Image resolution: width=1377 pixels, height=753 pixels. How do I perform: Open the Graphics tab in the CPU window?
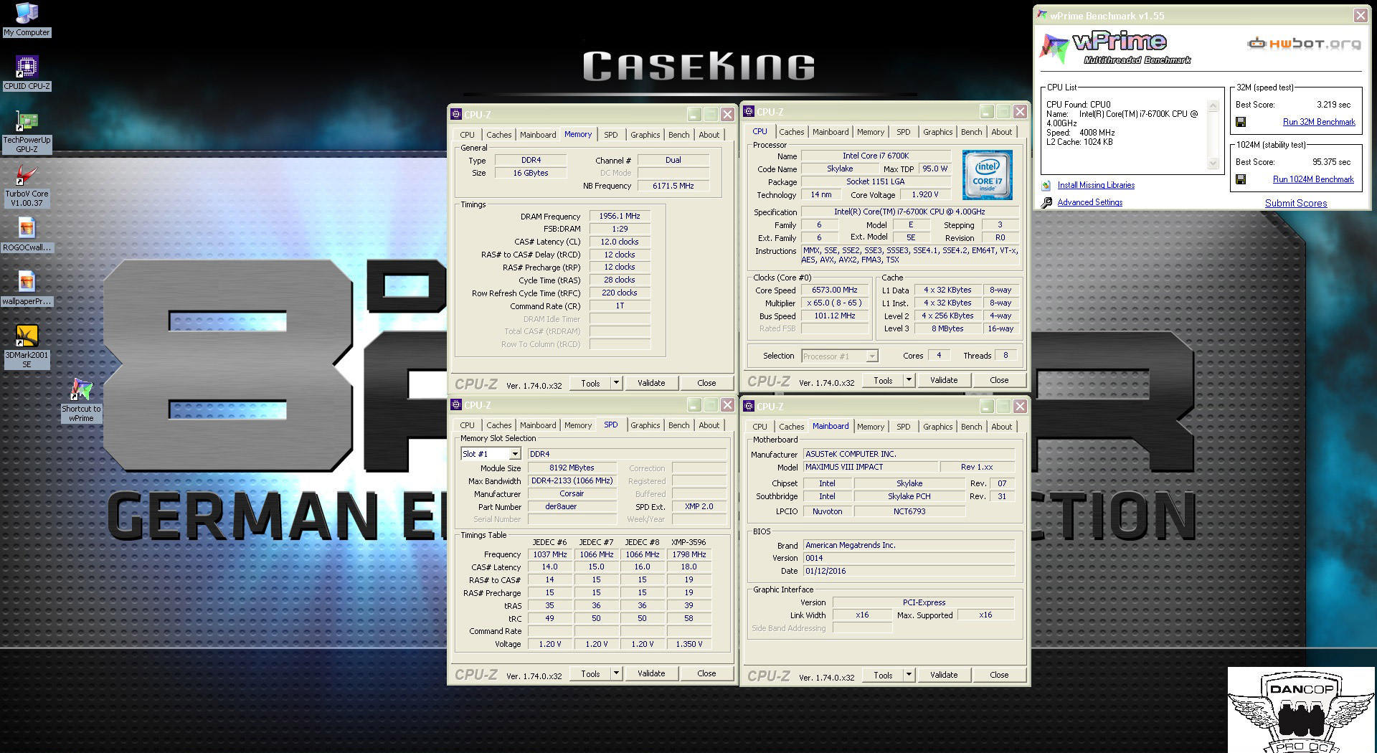coord(937,132)
